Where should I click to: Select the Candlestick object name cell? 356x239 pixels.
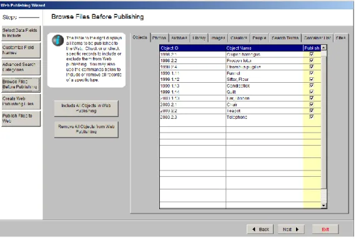tap(265, 86)
